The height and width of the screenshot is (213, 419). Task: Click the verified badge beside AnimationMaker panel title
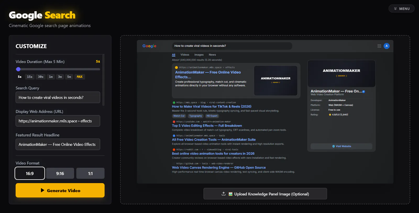pyautogui.click(x=363, y=92)
